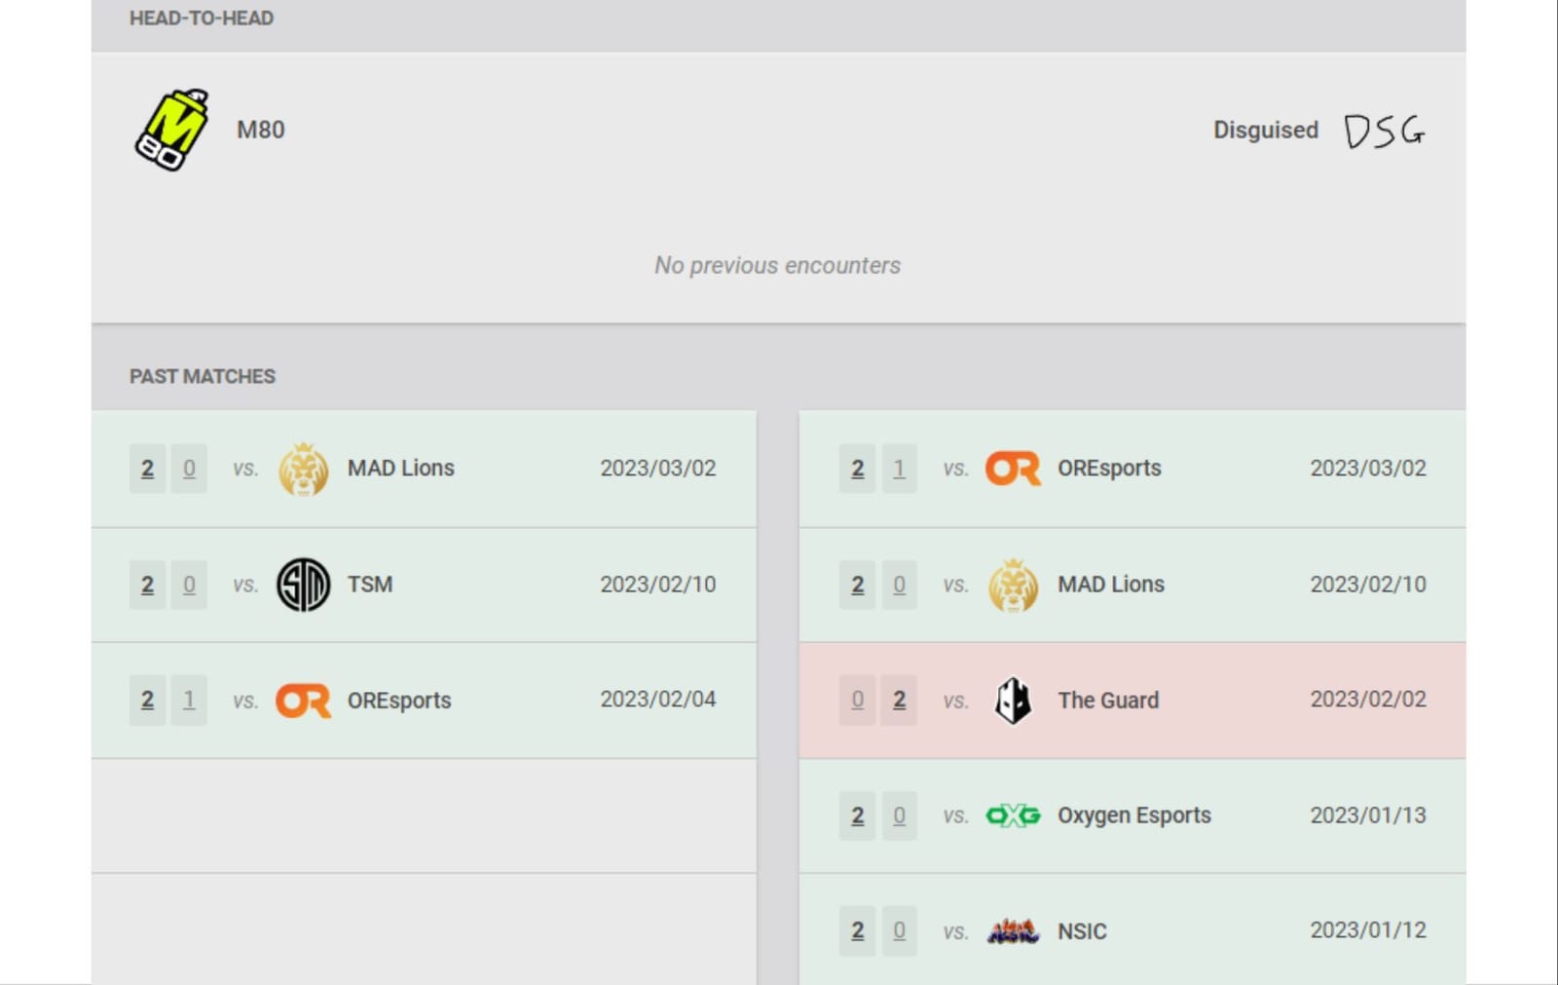This screenshot has width=1558, height=985.
Task: Click the handwritten DSG logo
Action: pyautogui.click(x=1383, y=129)
